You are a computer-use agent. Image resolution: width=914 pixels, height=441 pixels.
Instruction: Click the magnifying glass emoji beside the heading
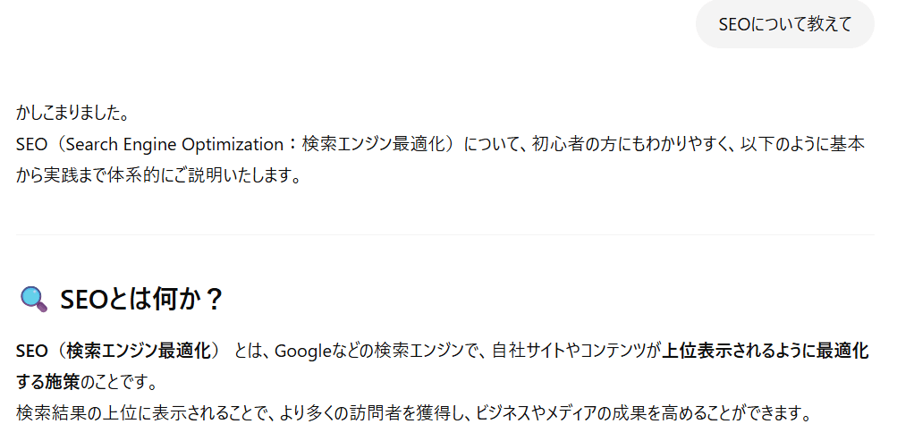pos(33,300)
